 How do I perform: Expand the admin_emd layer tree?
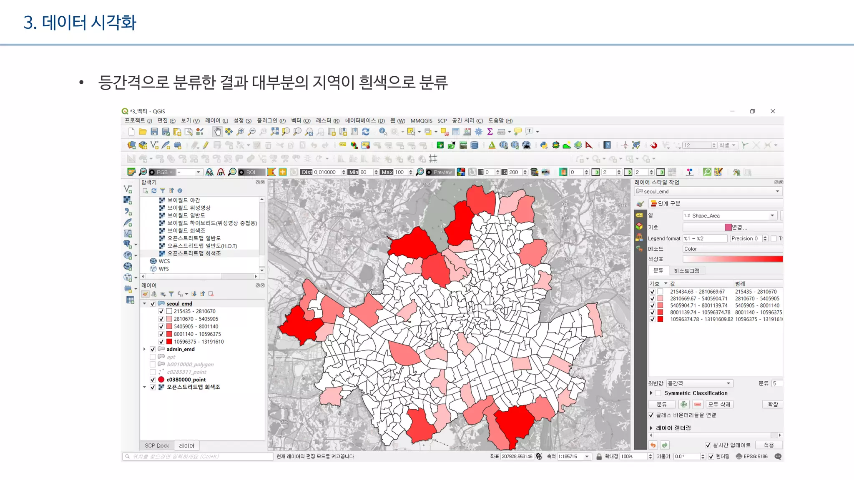point(144,349)
